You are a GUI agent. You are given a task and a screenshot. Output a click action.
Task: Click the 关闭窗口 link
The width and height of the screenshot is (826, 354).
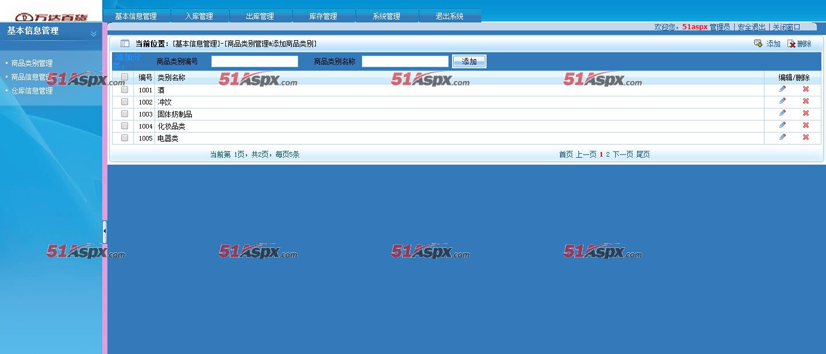point(786,27)
